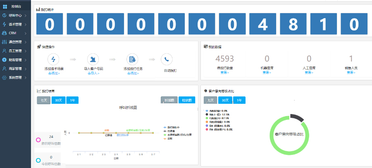
Task: Click the CRM users icon in sidebar
Action: [5, 33]
